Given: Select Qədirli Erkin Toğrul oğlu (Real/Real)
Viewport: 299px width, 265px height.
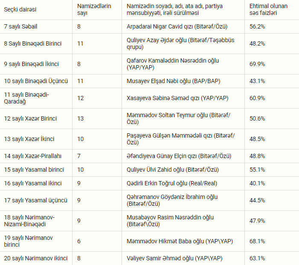Looking at the screenshot, I should pyautogui.click(x=172, y=183).
